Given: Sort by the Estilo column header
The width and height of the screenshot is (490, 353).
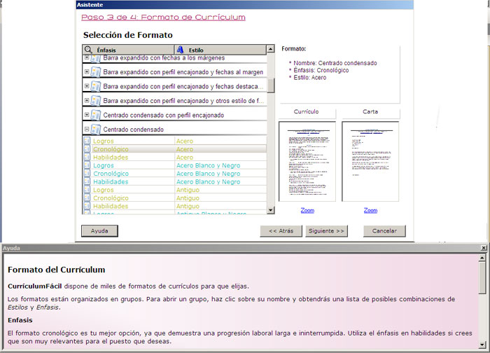Looking at the screenshot, I should [x=220, y=50].
